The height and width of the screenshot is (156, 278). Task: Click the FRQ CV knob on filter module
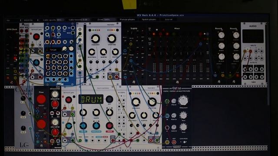tap(174, 101)
